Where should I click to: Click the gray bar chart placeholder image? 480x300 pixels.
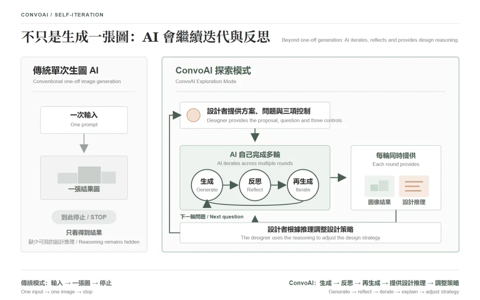click(x=87, y=175)
